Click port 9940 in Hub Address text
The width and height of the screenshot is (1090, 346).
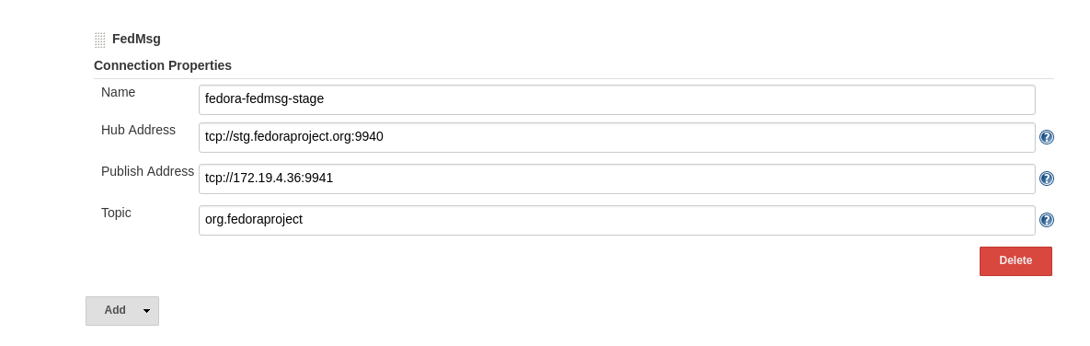pos(369,137)
